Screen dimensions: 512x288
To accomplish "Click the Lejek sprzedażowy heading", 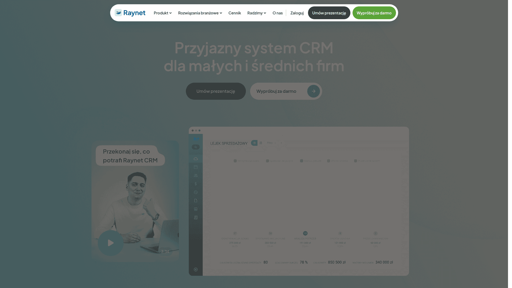I will point(229,143).
